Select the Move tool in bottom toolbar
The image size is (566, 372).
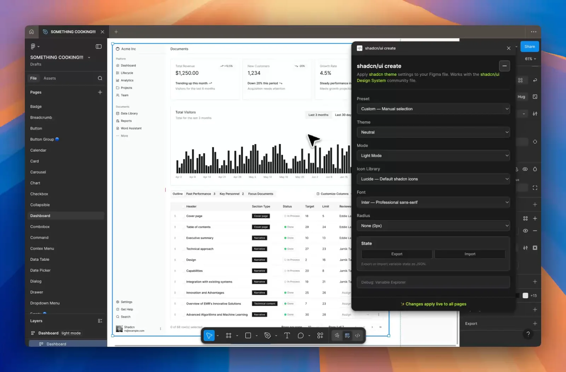[x=209, y=336]
